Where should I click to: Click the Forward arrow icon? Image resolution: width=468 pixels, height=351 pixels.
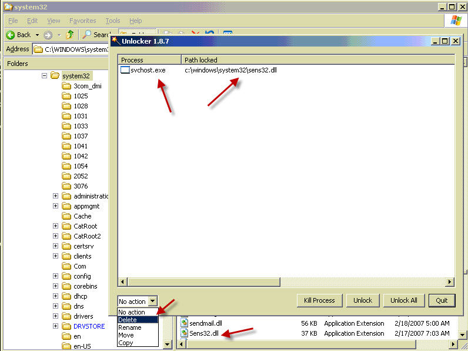[48, 35]
